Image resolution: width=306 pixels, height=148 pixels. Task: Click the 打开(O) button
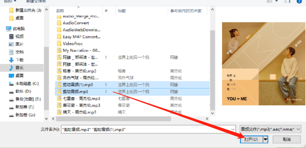coord(251,139)
